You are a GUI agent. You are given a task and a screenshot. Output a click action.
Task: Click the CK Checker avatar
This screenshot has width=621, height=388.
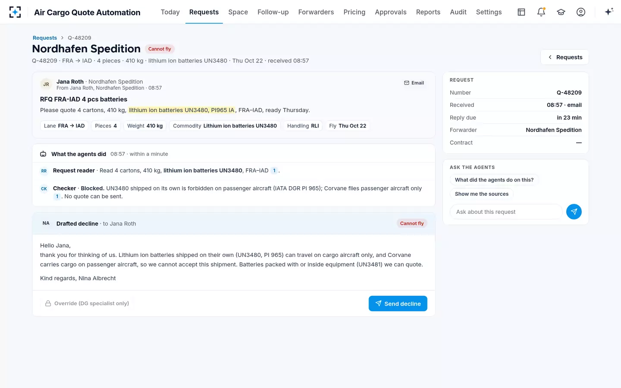pyautogui.click(x=44, y=189)
